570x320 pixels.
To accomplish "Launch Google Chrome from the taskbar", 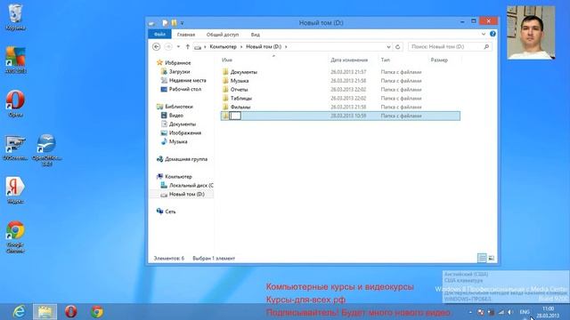I will (x=97, y=312).
